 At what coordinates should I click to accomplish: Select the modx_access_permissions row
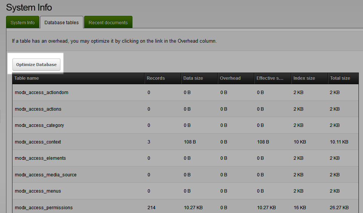[43, 208]
